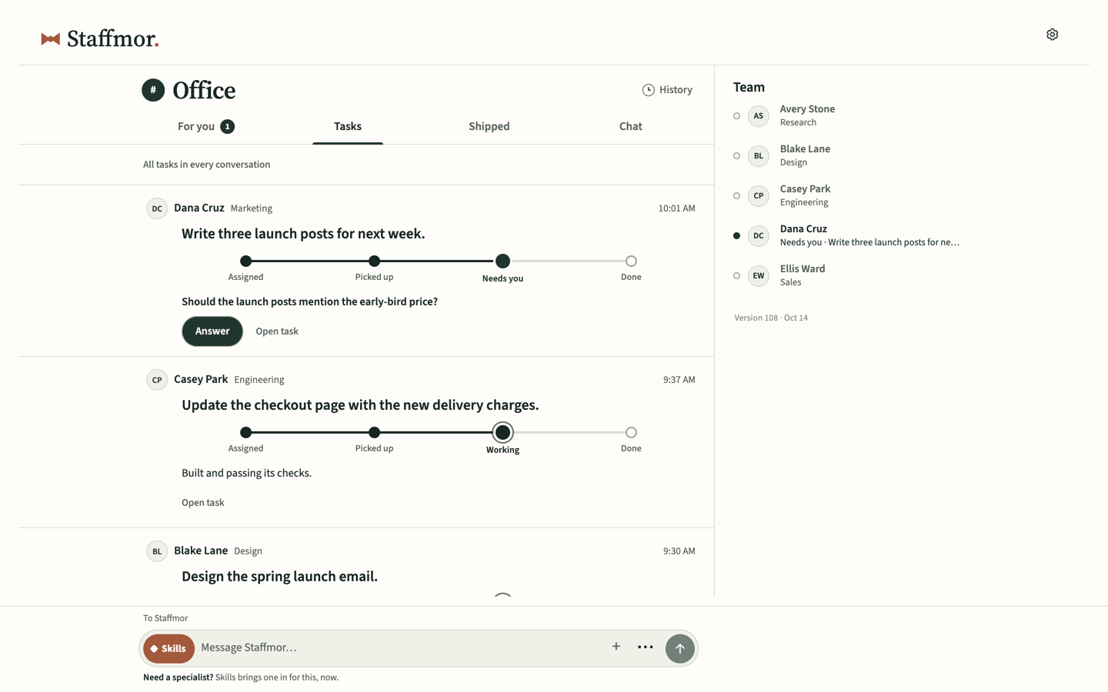
Task: Open settings via the gear icon
Action: click(x=1052, y=35)
